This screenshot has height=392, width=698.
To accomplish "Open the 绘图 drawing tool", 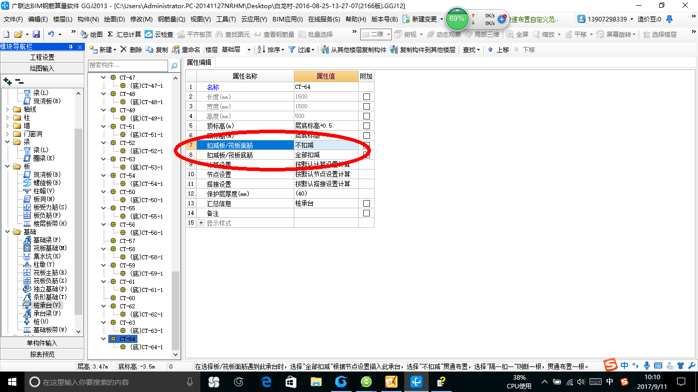I will [91, 34].
